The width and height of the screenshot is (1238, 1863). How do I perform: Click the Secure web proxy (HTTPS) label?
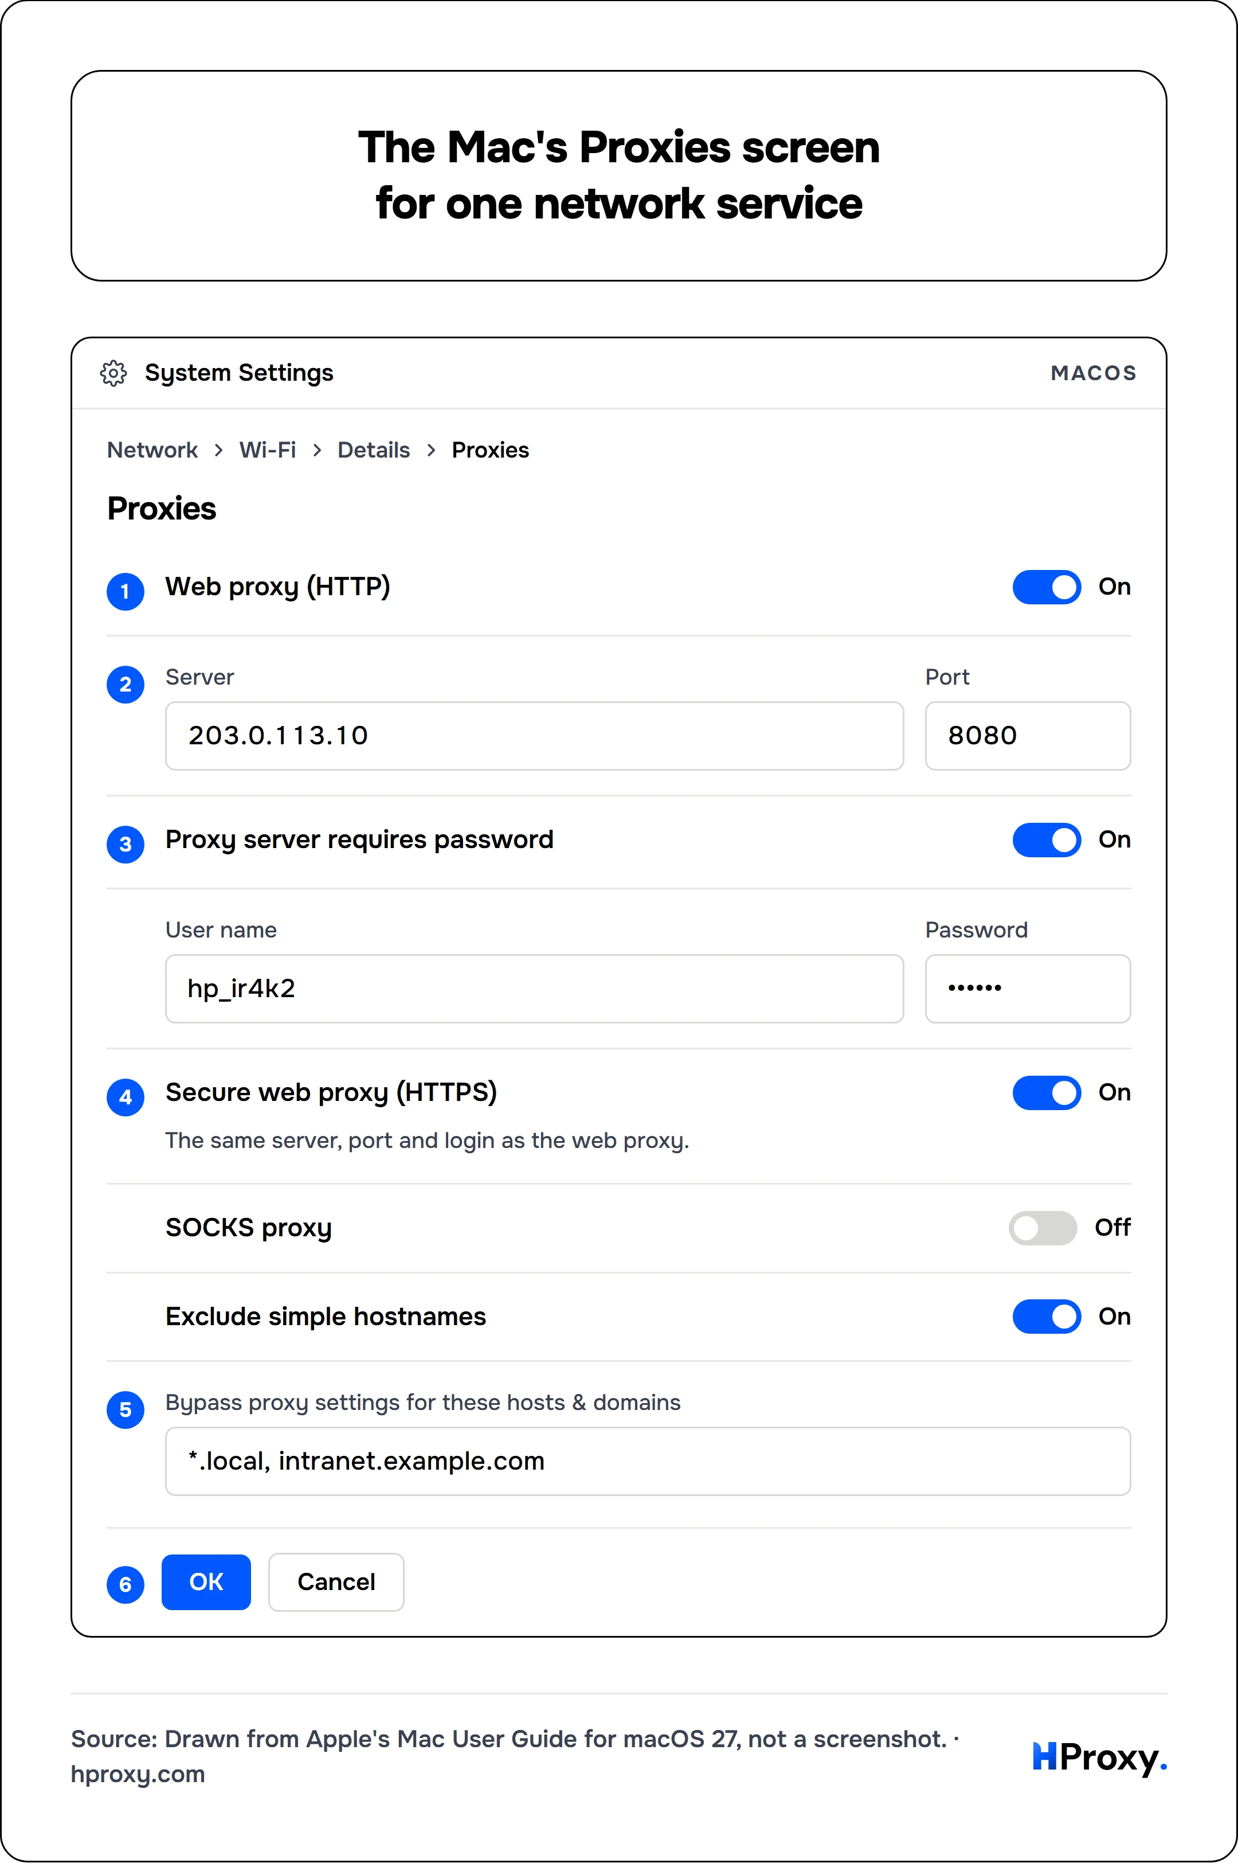click(x=331, y=1093)
